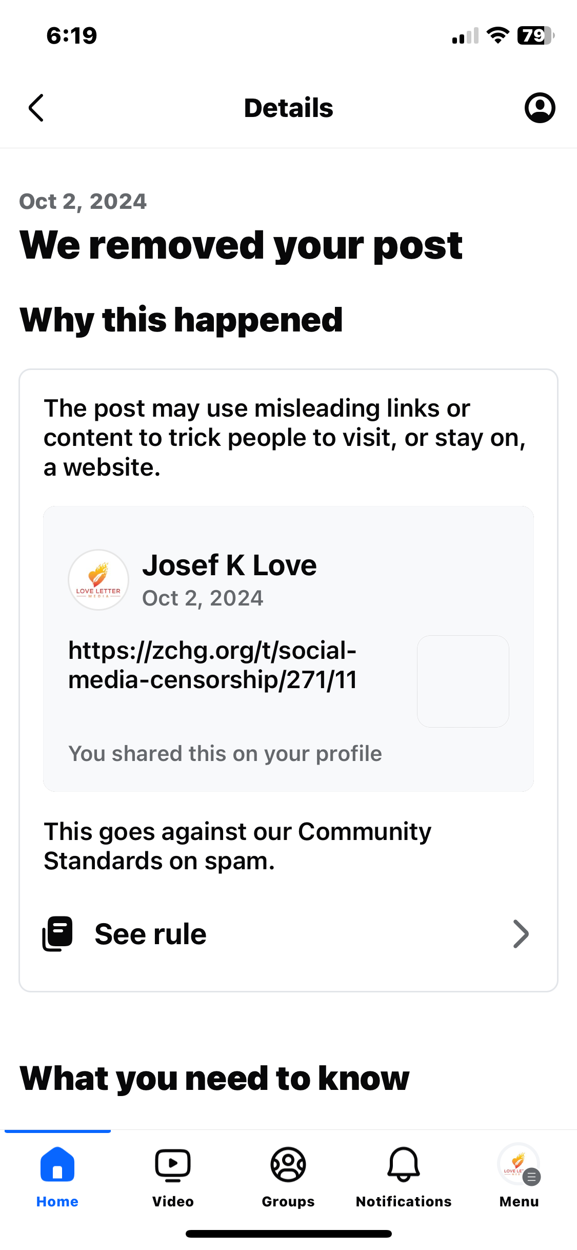577x1250 pixels.
Task: Tap the blank link preview thumbnail
Action: [463, 681]
